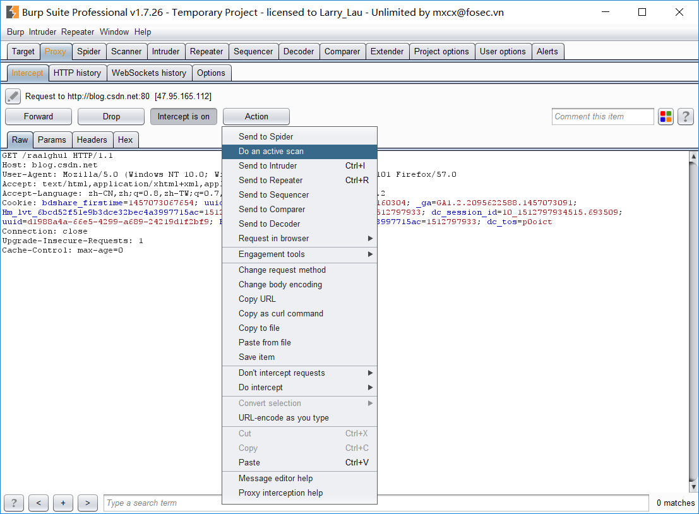Select Send to Decoder

pos(299,224)
